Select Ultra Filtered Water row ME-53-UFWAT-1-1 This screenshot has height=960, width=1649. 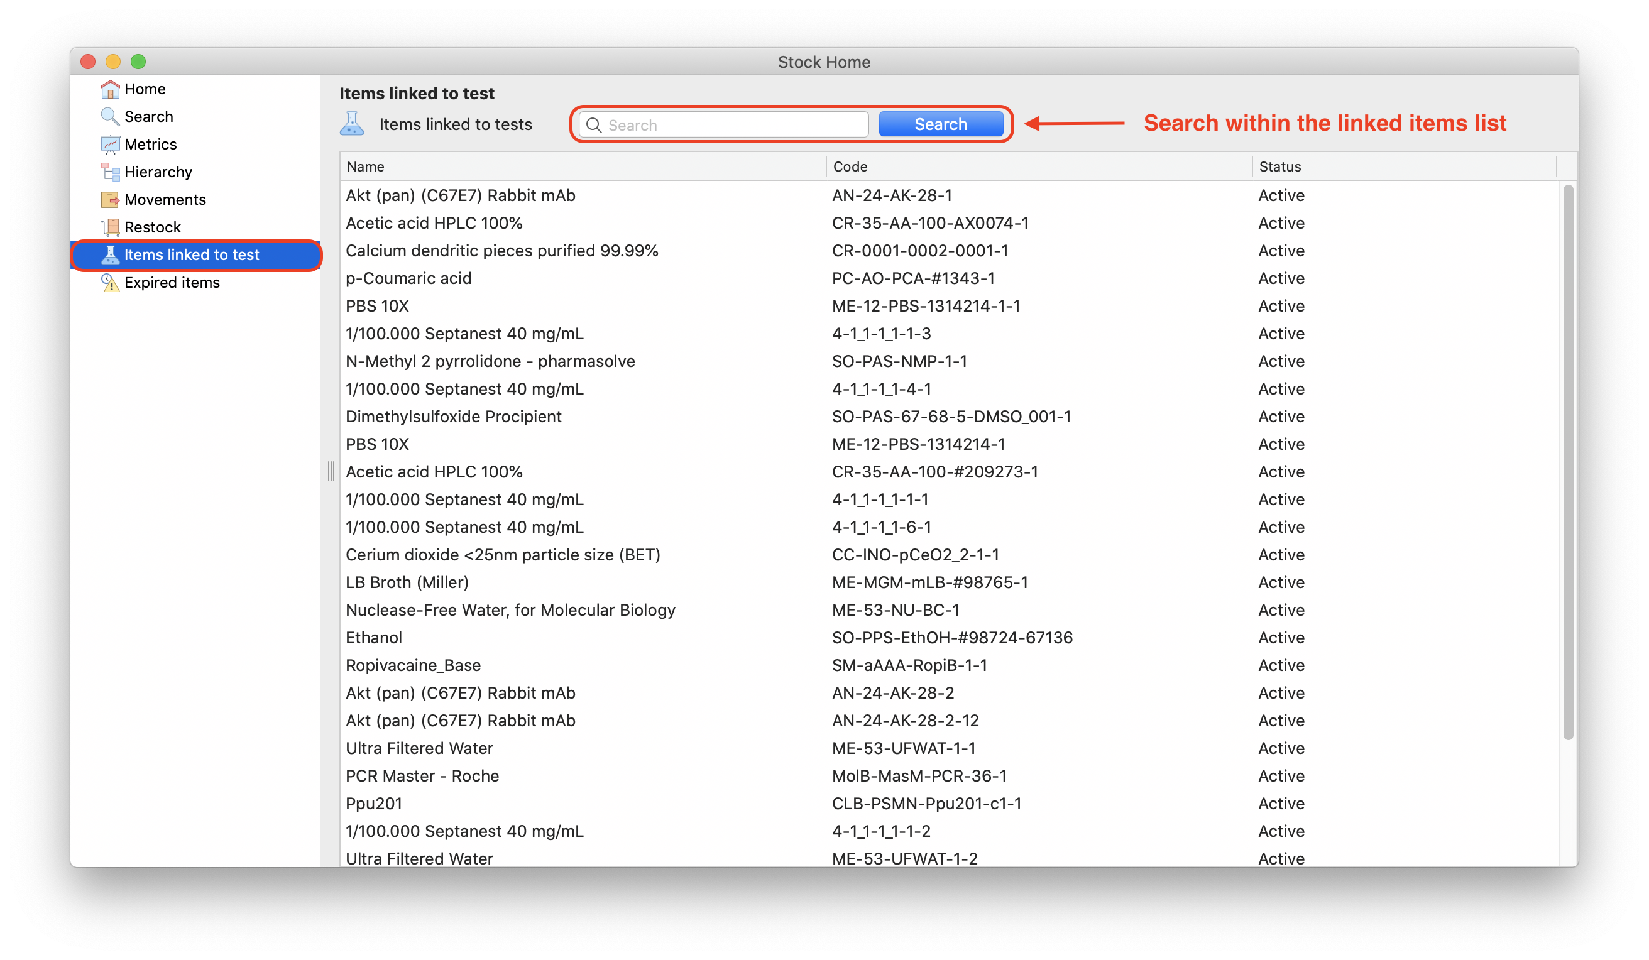tap(949, 748)
